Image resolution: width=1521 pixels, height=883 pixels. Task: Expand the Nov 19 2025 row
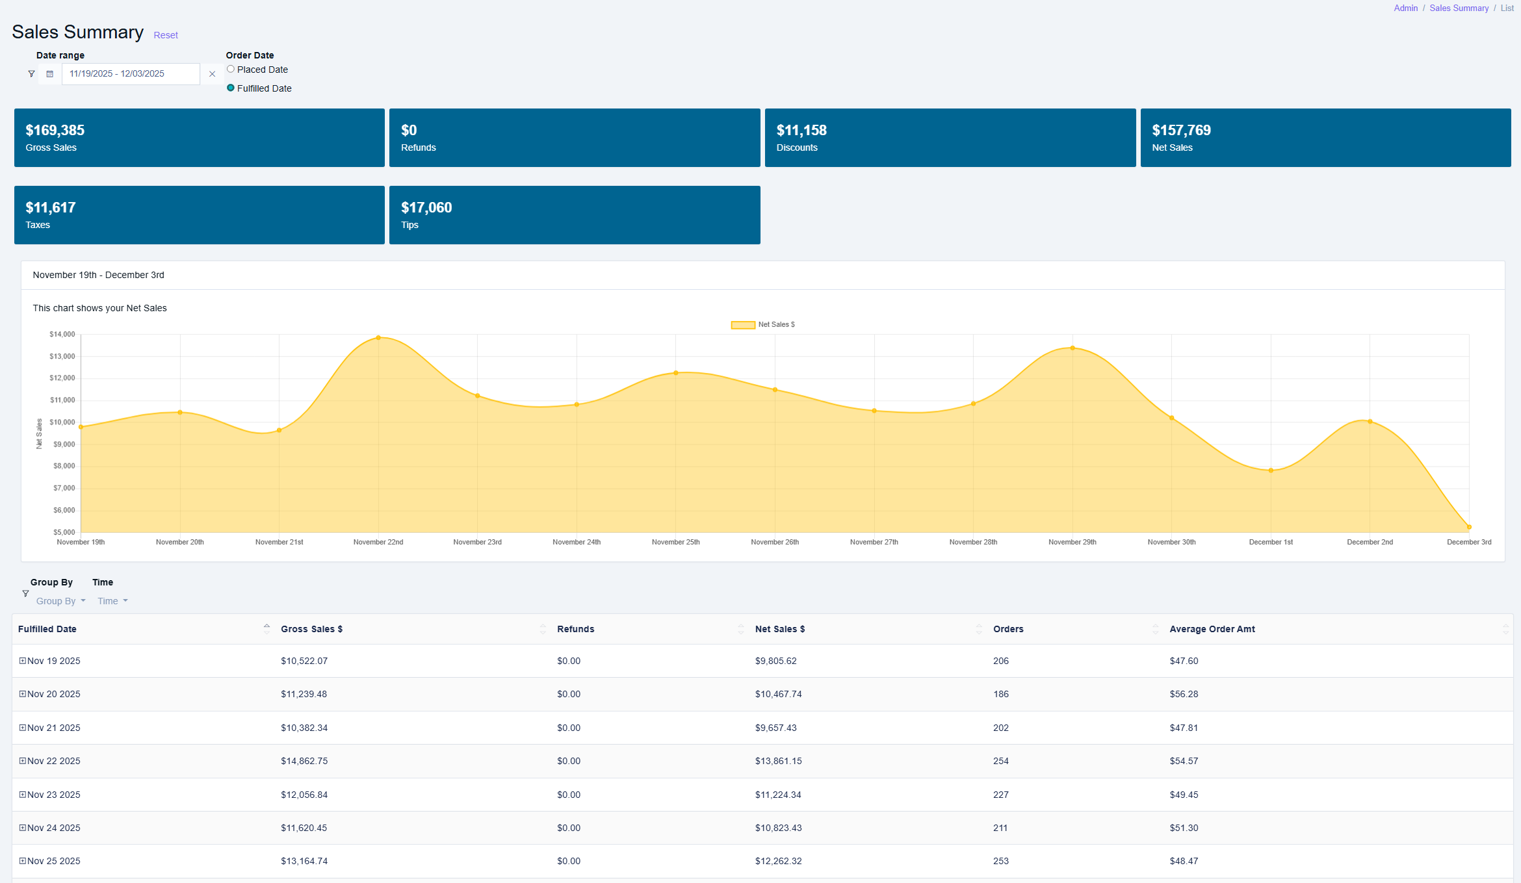pyautogui.click(x=23, y=661)
